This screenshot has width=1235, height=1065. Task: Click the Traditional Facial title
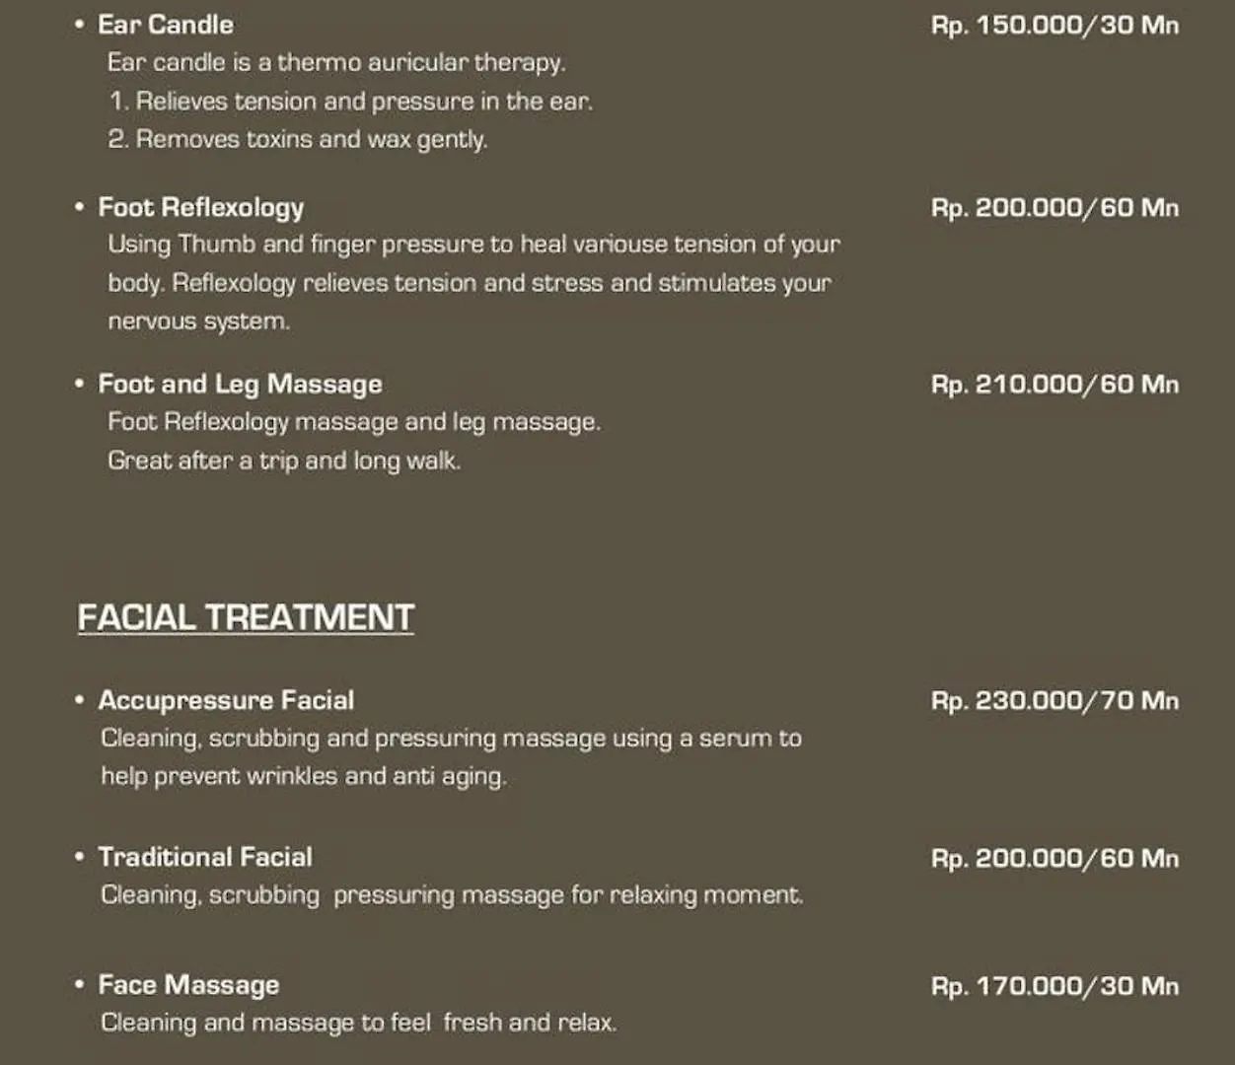205,857
